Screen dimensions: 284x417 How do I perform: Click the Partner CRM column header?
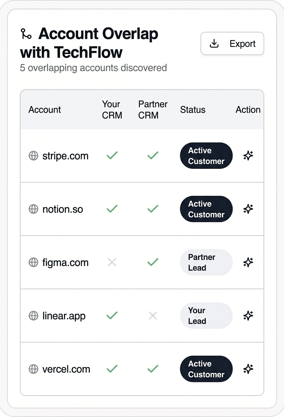point(153,110)
